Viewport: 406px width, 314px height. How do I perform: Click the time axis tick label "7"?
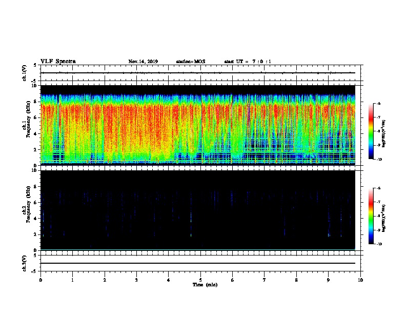(x=265, y=280)
